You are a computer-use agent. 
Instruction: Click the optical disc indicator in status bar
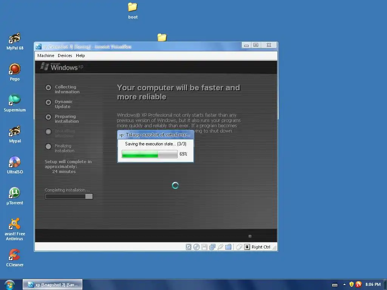(197, 247)
